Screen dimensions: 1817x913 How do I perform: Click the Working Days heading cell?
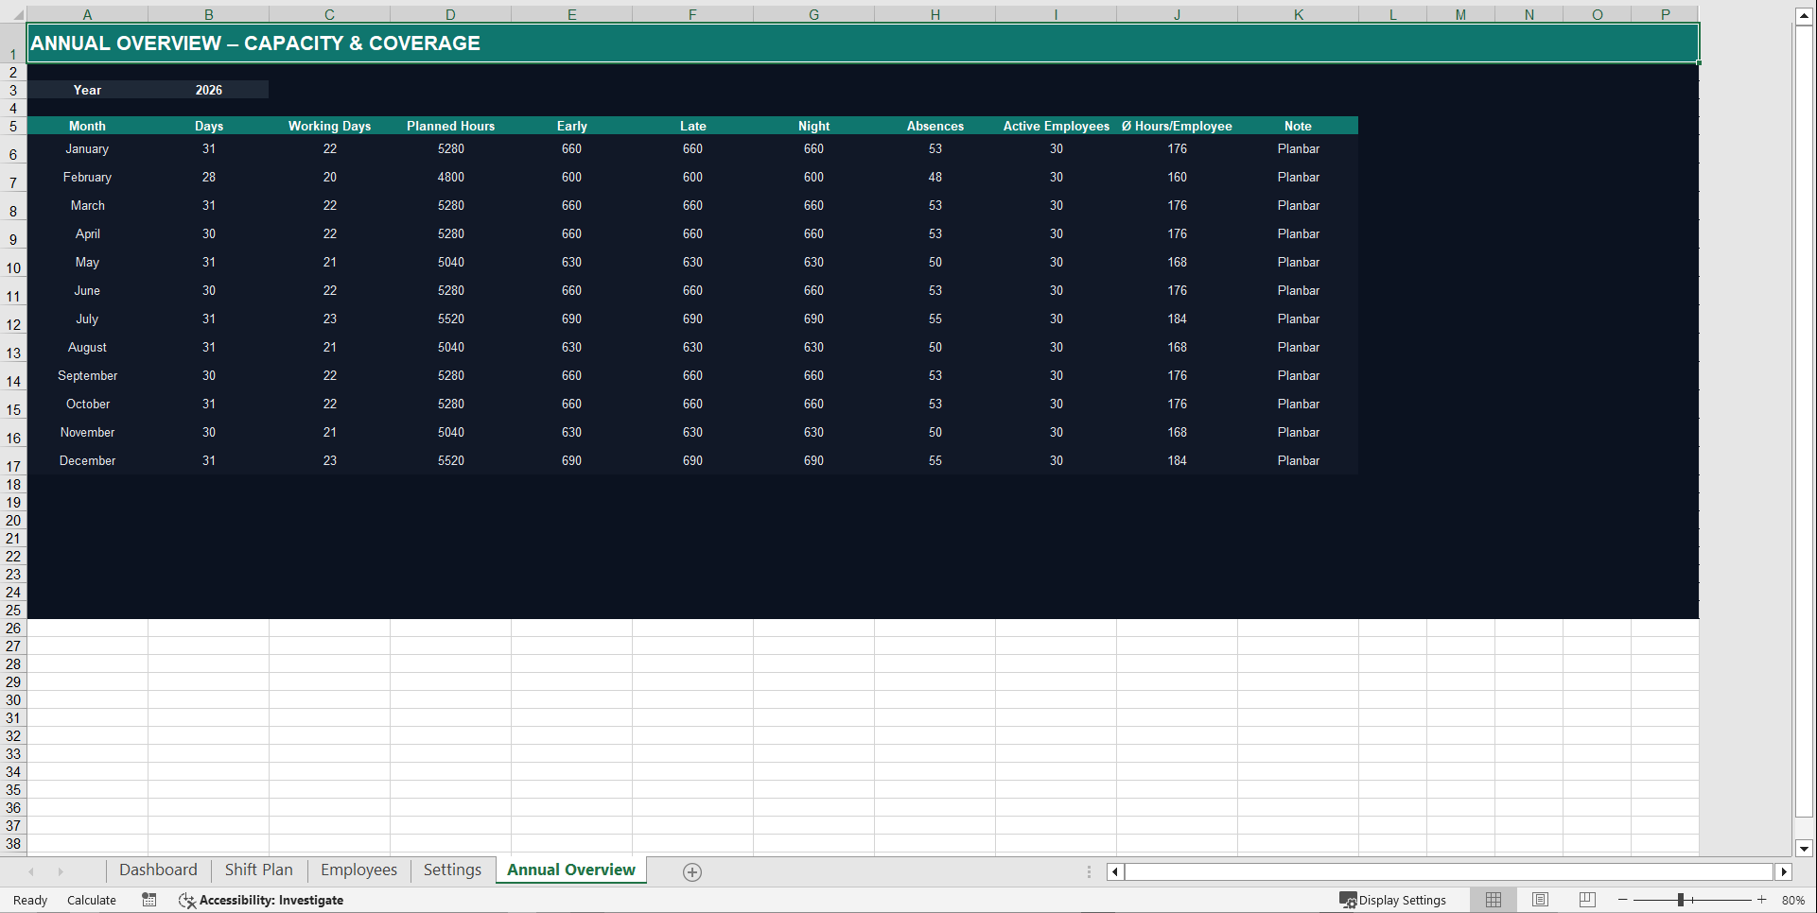tap(329, 126)
